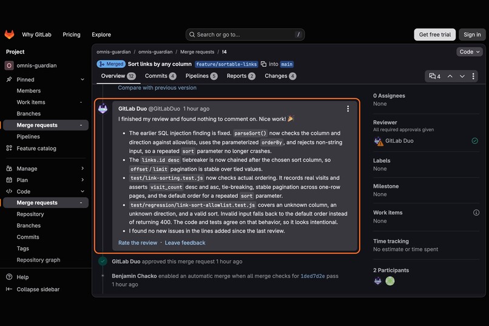Click the GitLab Duo comment avatar
Screen dimensions: 489x326
tap(103, 109)
